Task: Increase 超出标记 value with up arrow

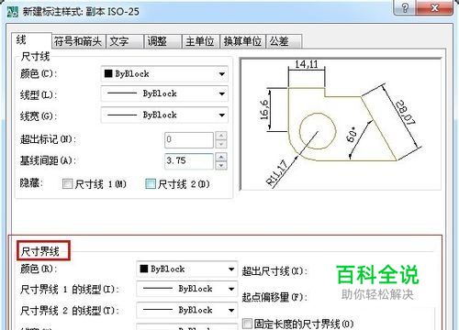Action: pos(221,136)
